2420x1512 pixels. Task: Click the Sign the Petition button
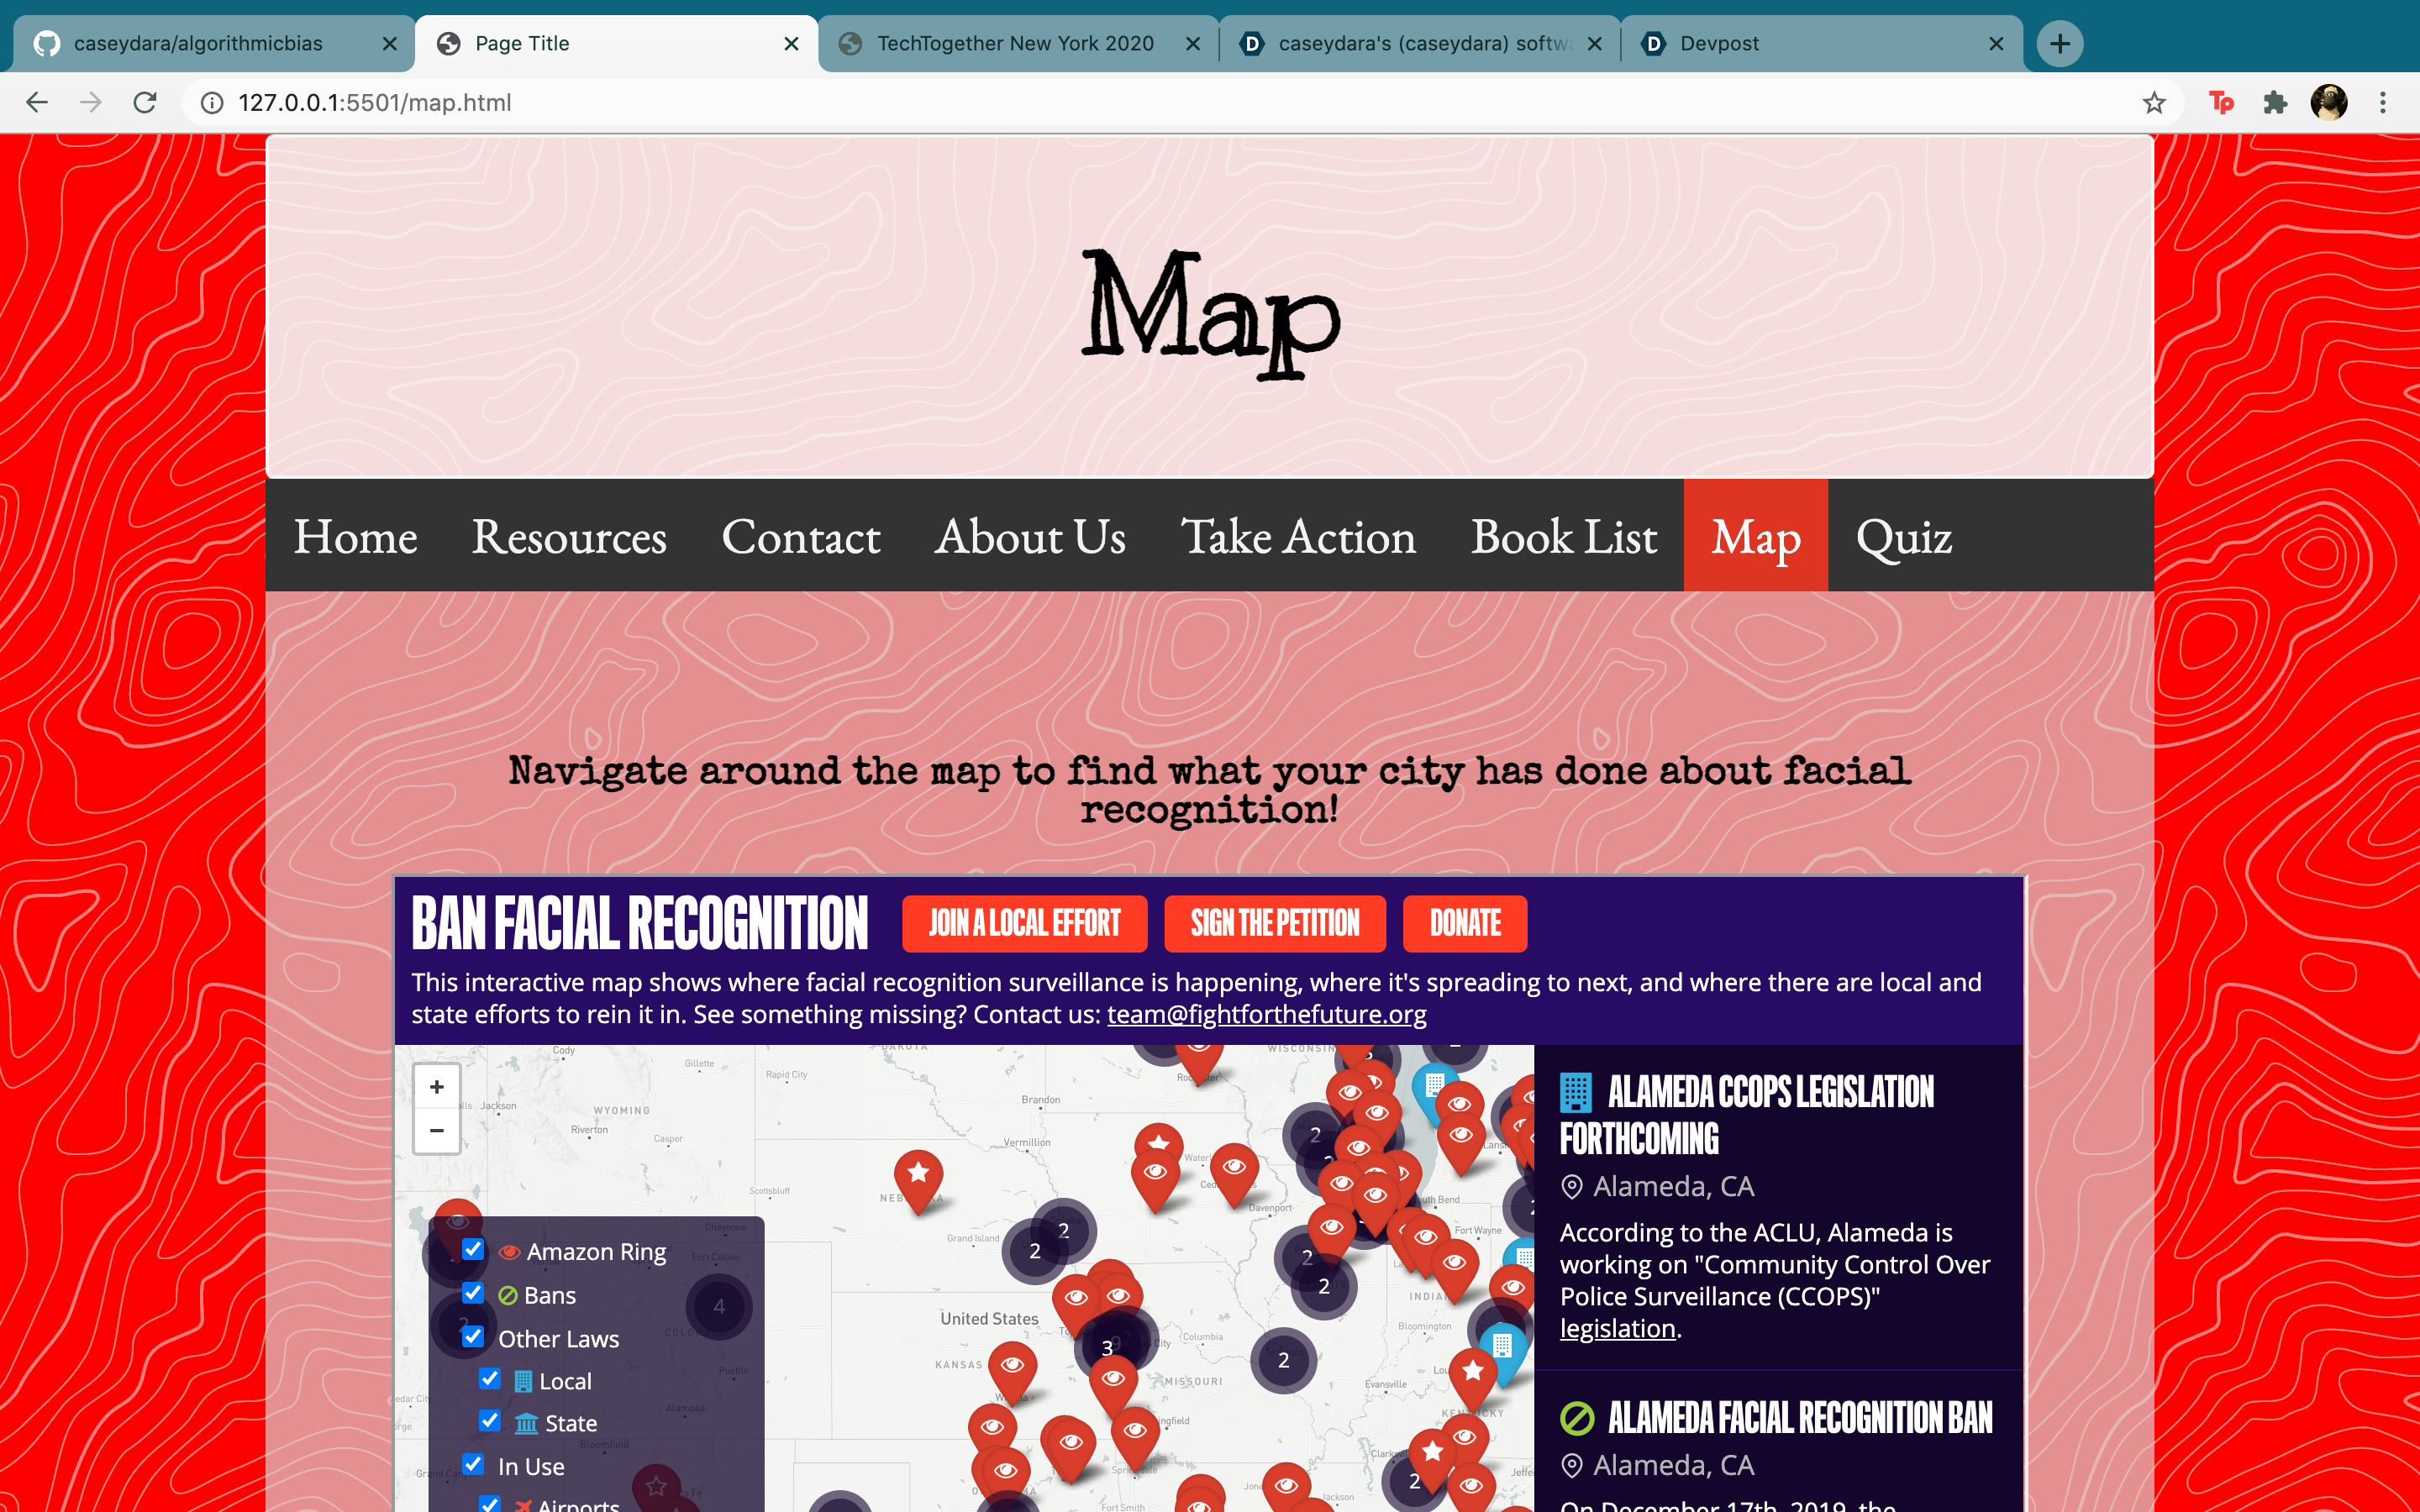click(x=1274, y=923)
